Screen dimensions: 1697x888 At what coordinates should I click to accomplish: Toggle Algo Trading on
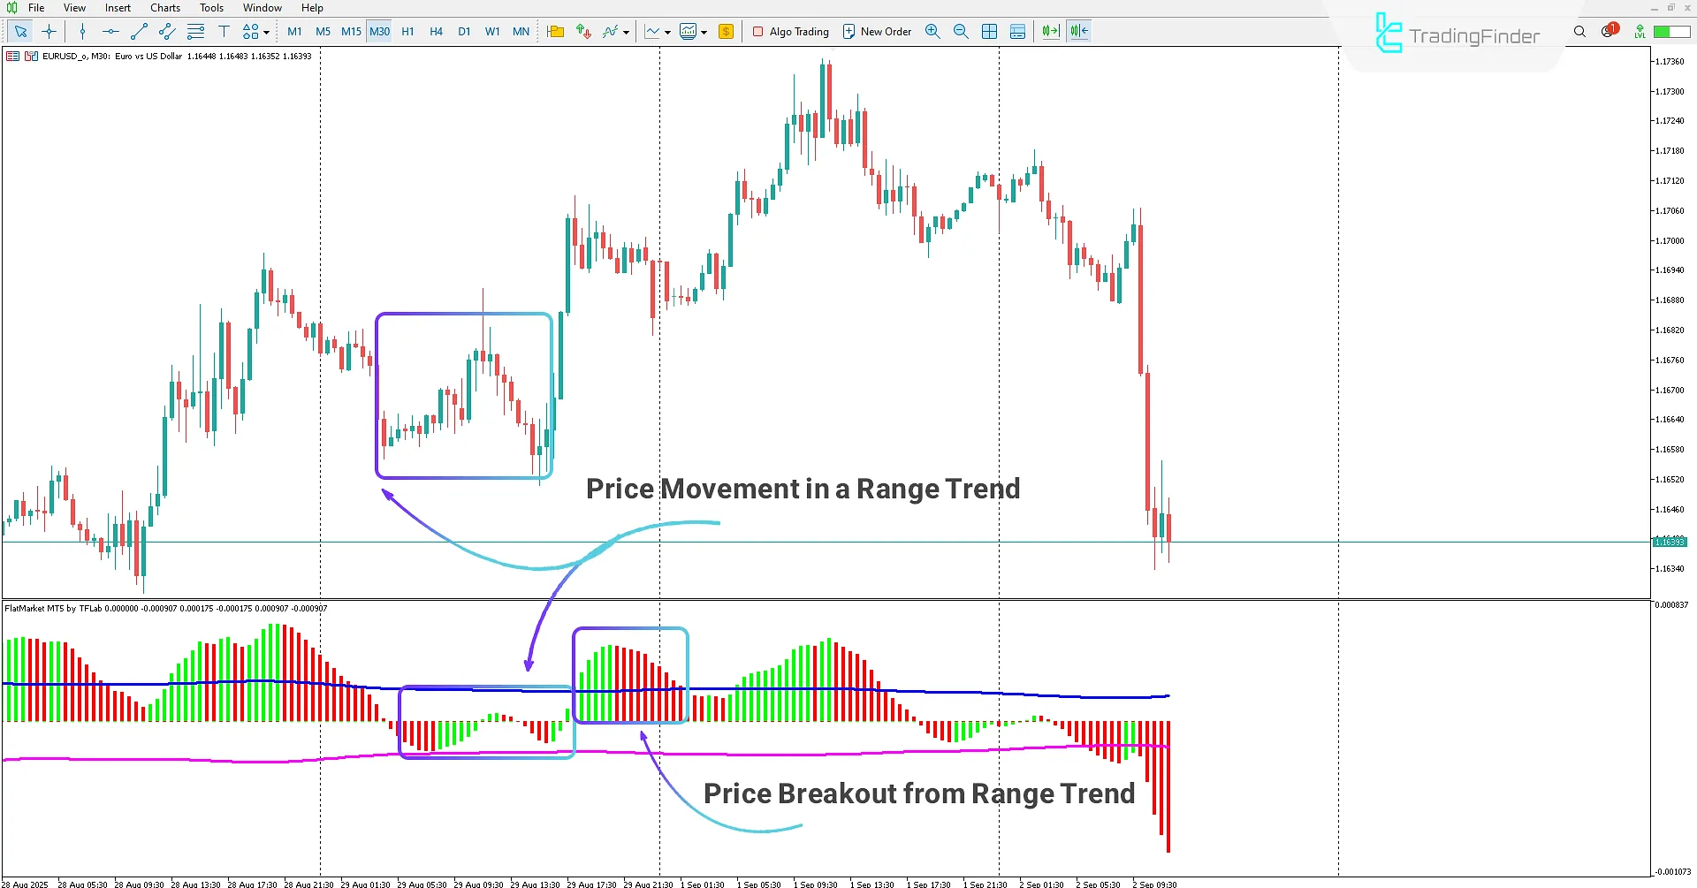(789, 31)
